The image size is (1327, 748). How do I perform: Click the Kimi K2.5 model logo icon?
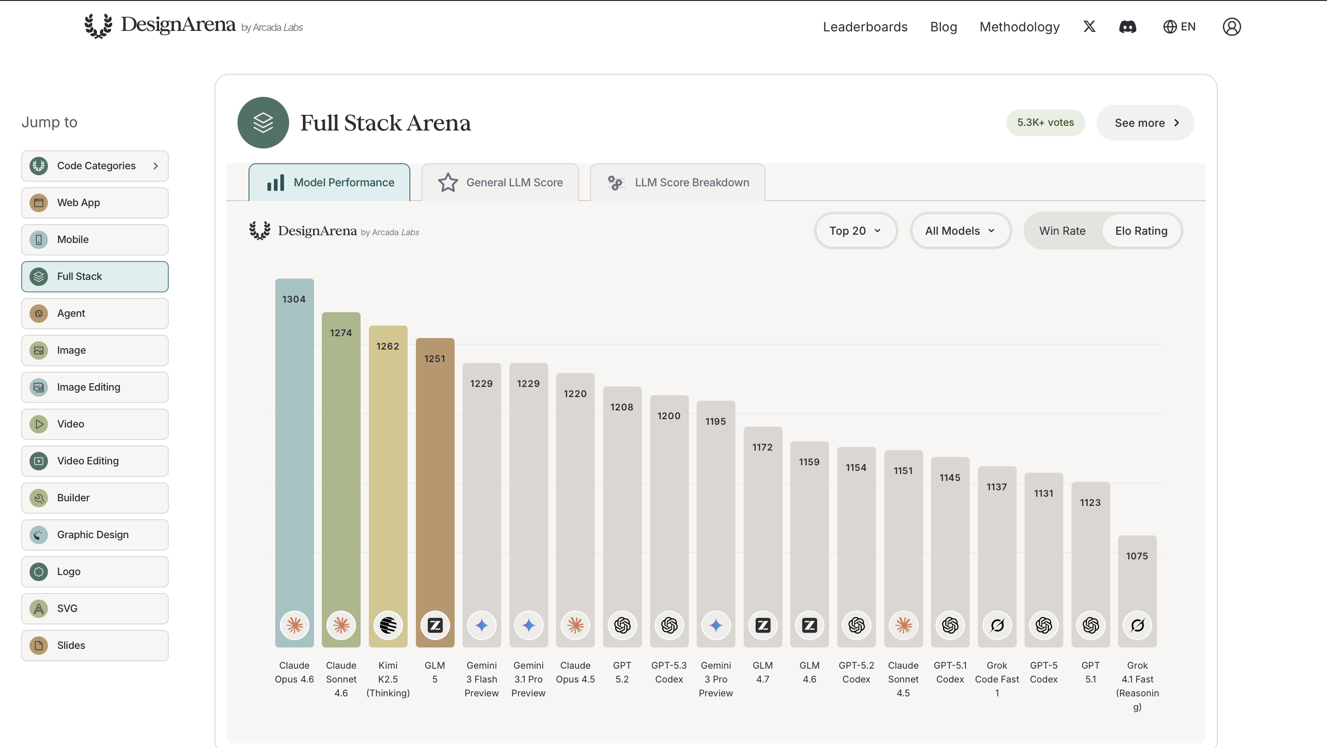pos(388,625)
